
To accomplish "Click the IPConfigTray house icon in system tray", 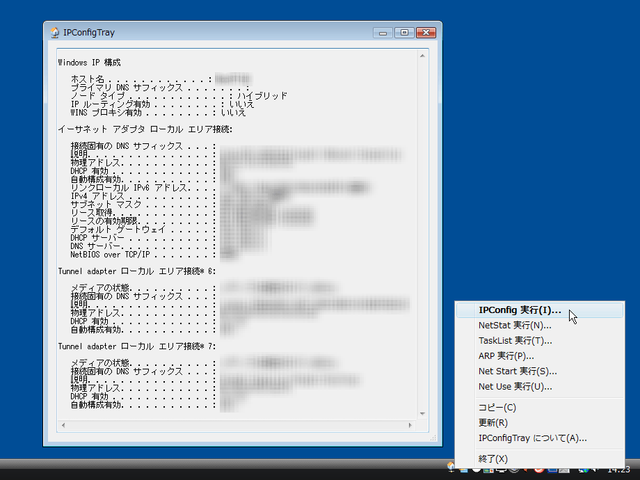I will tap(451, 466).
